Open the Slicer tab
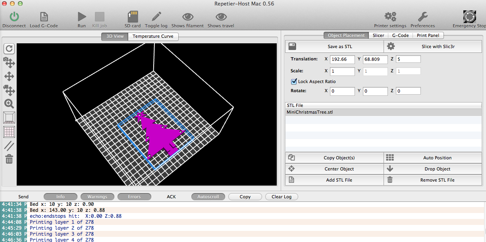The height and width of the screenshot is (242, 486). click(378, 35)
